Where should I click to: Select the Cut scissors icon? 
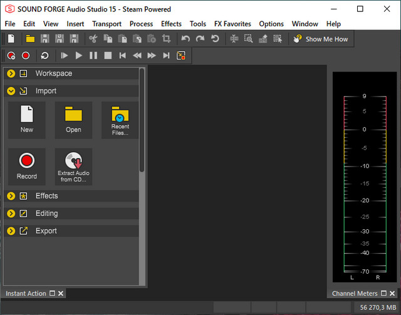coord(93,39)
